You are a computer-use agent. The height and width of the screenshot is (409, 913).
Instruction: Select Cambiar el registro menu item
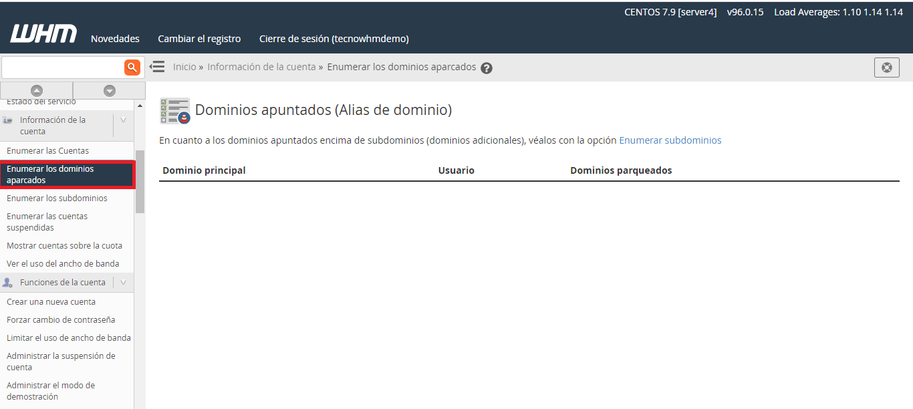point(199,39)
